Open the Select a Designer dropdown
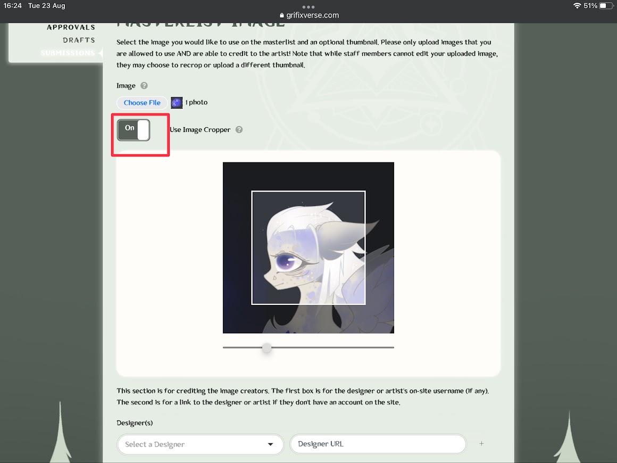This screenshot has width=617, height=463. point(201,444)
